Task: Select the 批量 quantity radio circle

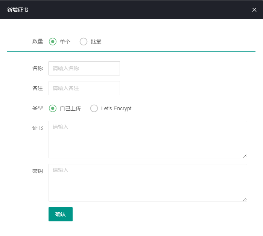Action: (84, 42)
